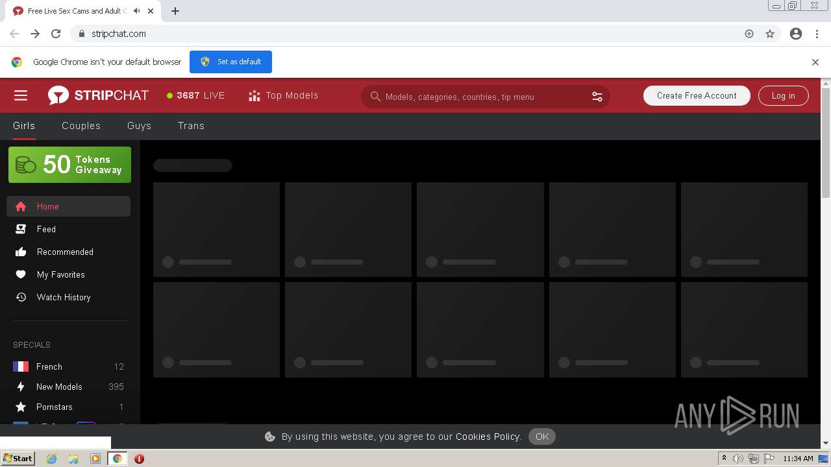Open Chrome three-dot menu
The image size is (831, 467).
[817, 34]
